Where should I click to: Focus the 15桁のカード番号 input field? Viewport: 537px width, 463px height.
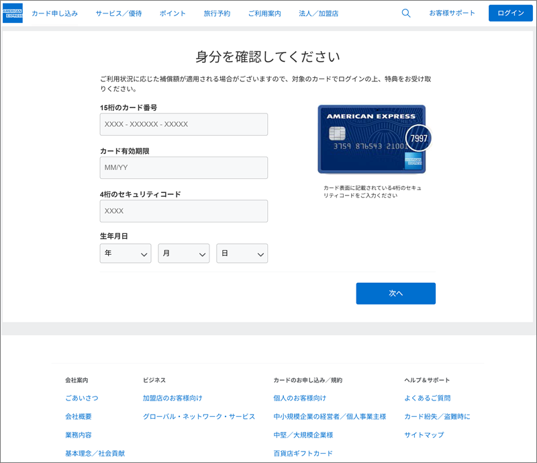[183, 124]
